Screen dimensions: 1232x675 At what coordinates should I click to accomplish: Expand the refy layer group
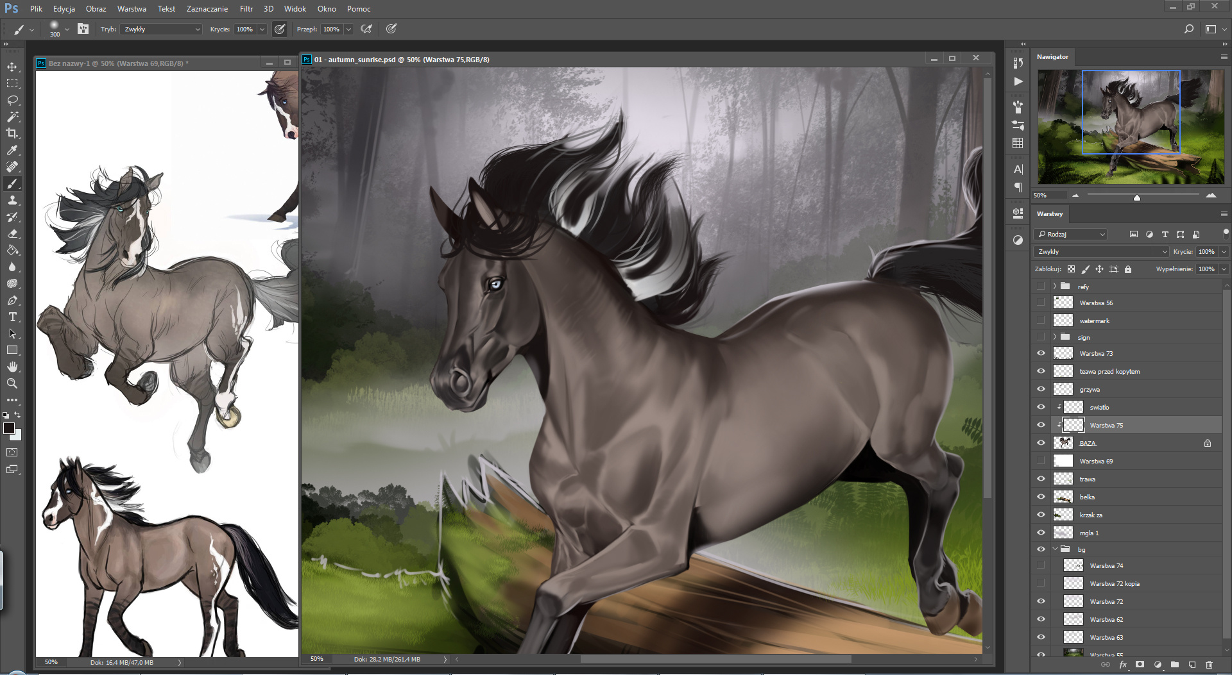coord(1054,287)
